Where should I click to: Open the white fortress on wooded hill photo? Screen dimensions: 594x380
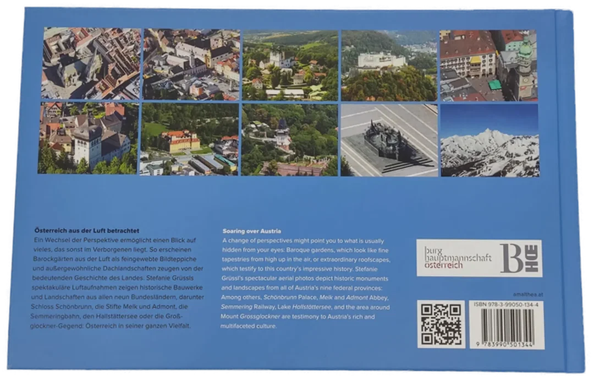coord(389,66)
